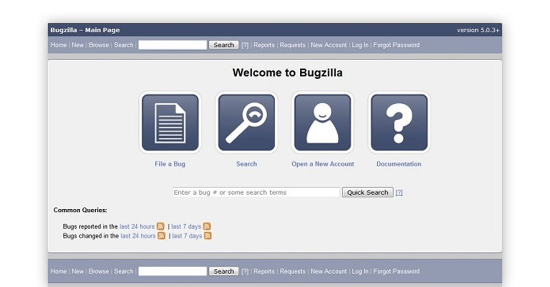550x287 pixels.
Task: Click the 'Welcome to Bugzilla' heading
Action: (287, 73)
